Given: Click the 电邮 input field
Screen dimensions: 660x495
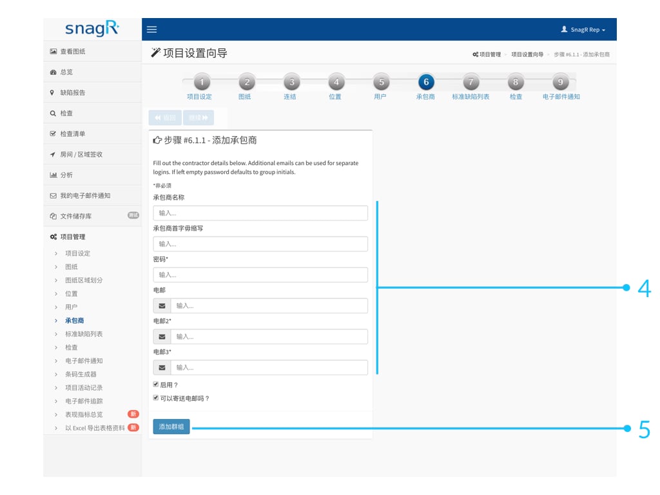Looking at the screenshot, I should [269, 306].
